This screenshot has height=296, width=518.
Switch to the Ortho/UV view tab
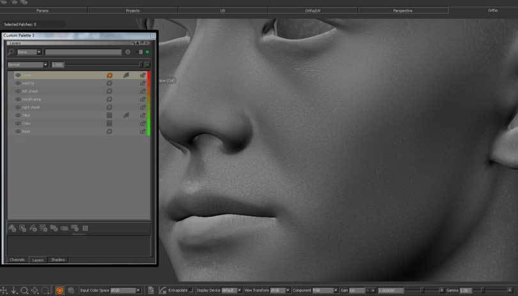(313, 11)
